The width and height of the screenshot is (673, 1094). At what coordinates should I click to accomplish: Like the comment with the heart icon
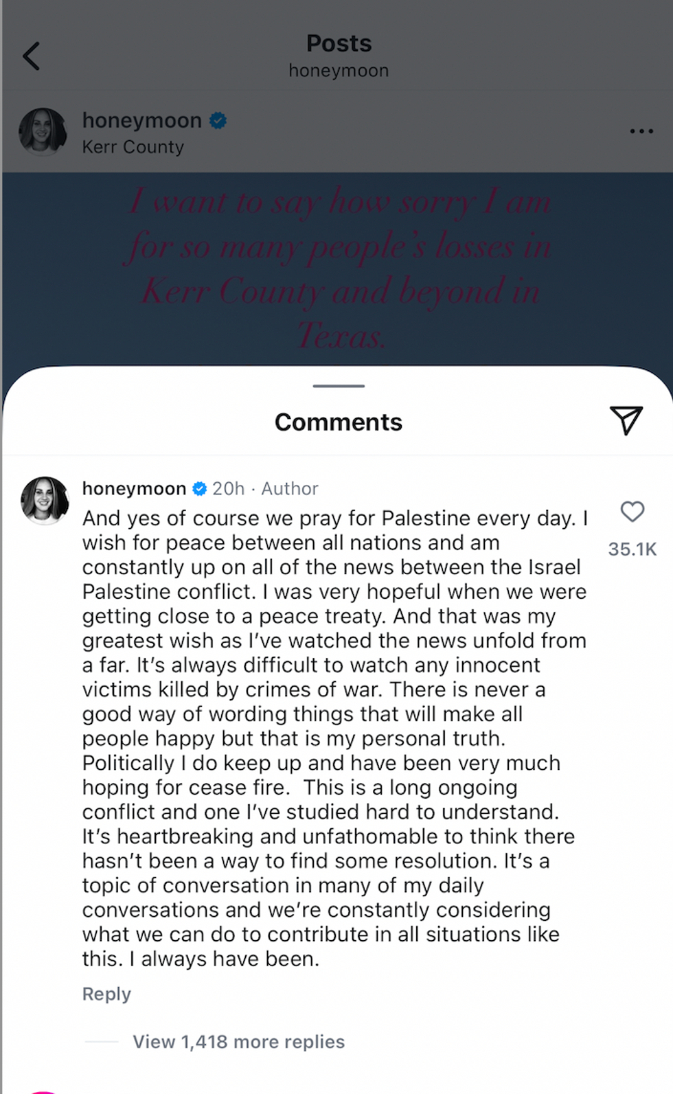632,512
